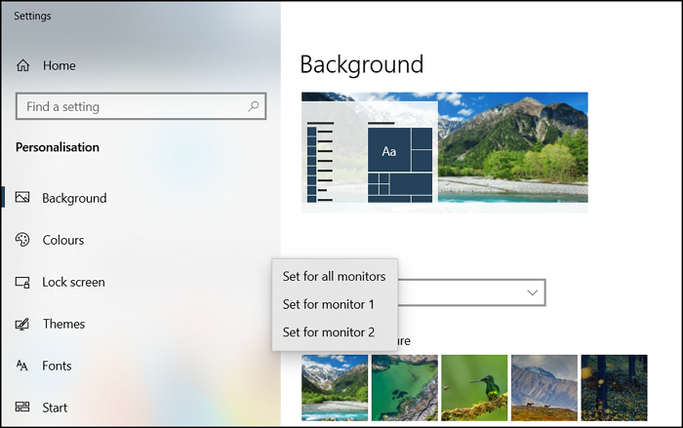683x428 pixels.
Task: Click the Home house icon
Action: pyautogui.click(x=22, y=65)
